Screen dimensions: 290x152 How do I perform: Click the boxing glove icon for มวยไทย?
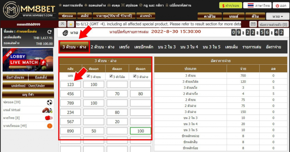coord(49,118)
